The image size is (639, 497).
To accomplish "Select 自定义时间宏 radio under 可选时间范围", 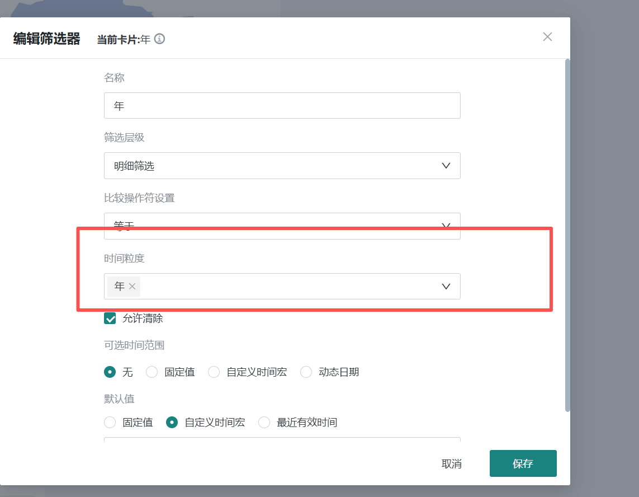I will (x=214, y=372).
